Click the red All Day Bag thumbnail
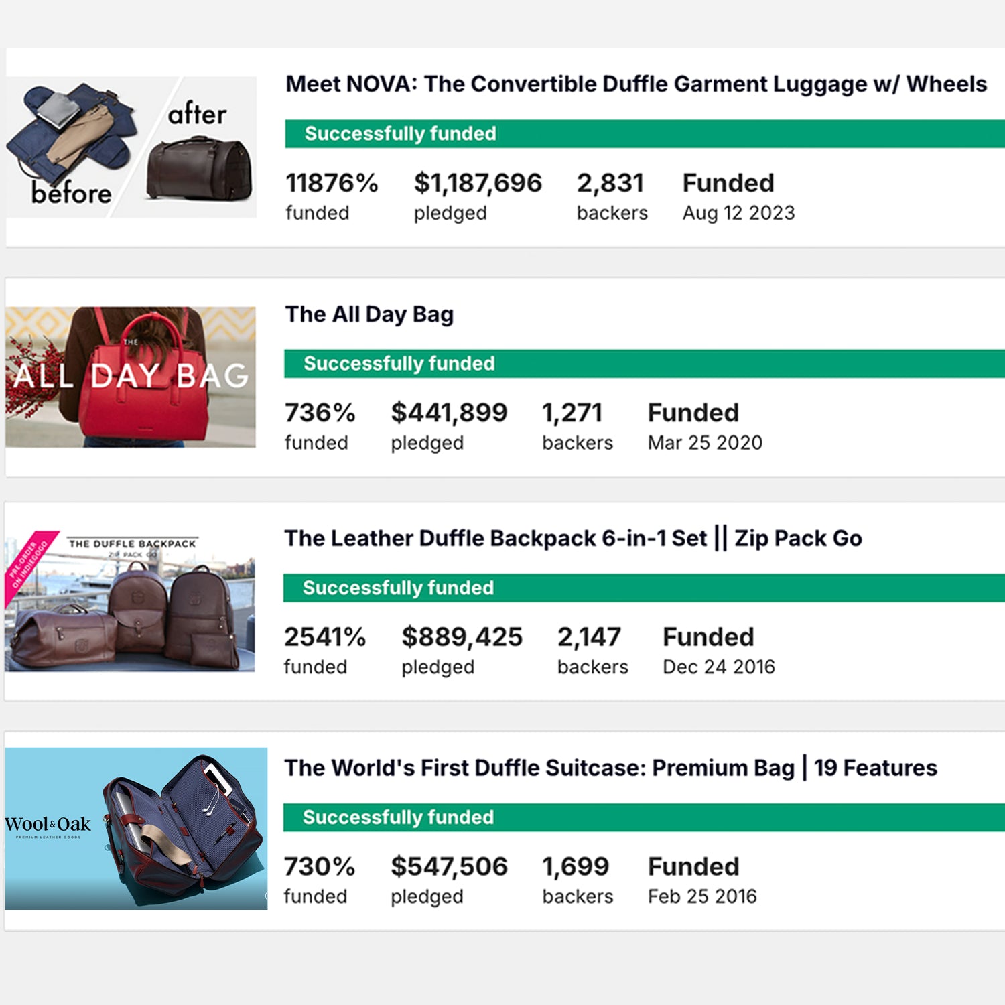The height and width of the screenshot is (1005, 1005). (131, 377)
